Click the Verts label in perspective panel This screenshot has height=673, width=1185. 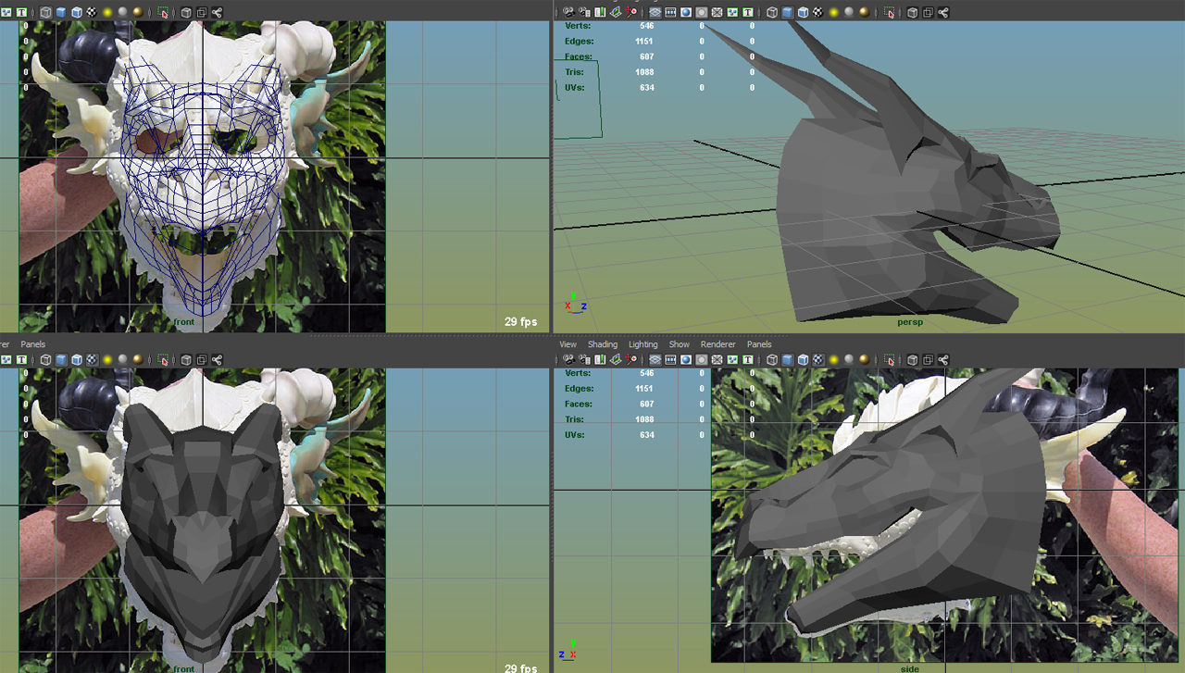579,26
